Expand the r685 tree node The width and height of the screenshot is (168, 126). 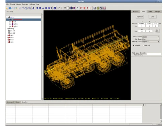tap(7, 42)
